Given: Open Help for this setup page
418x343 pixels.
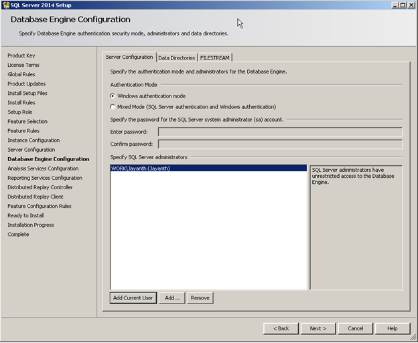Looking at the screenshot, I should [x=393, y=328].
